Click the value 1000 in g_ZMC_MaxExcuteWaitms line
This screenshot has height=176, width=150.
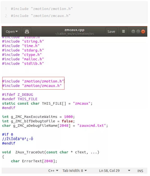[68, 117]
